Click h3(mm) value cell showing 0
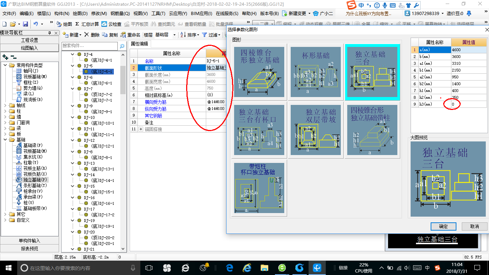Screen dimensions: 489x275 tap(469, 104)
